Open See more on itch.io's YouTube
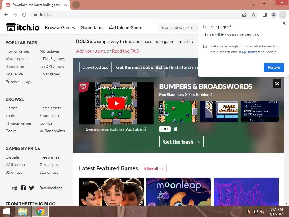The image size is (289, 217). 116,129
